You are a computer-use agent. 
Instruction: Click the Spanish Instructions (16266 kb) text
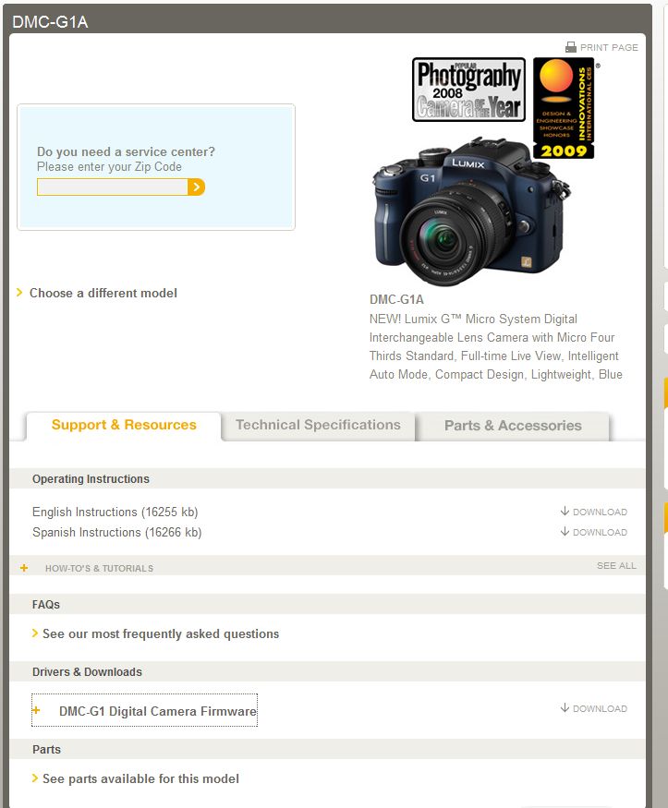pos(117,532)
